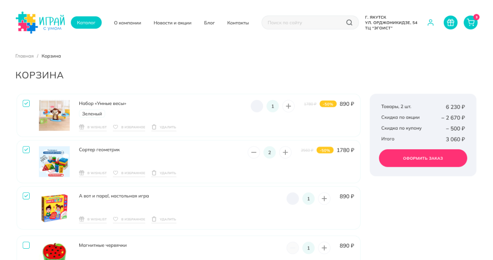Decrease quantity of Сортер геометрик
The height and width of the screenshot is (260, 493).
254,153
